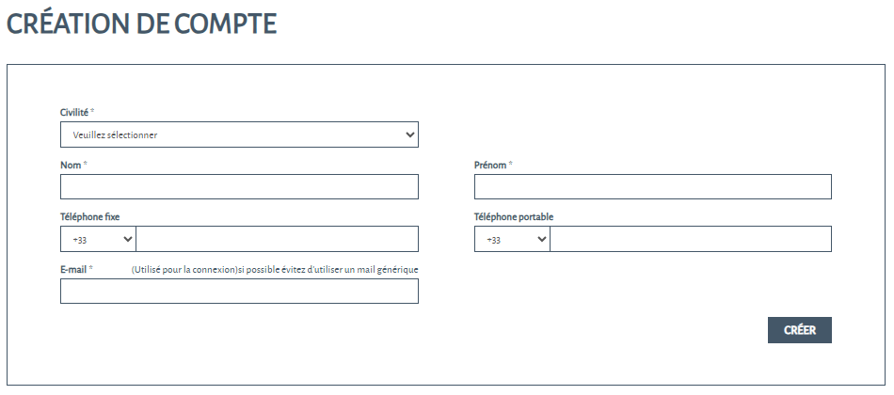Click the Téléphone portable number field

point(690,240)
